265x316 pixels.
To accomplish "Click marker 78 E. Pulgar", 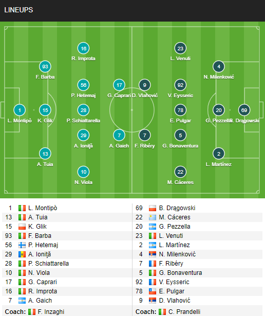I will [x=180, y=110].
